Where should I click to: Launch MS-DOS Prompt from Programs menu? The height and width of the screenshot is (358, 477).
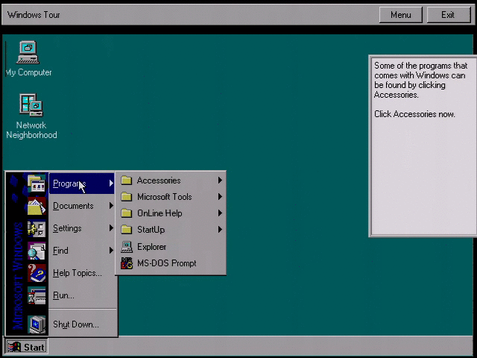coord(171,263)
